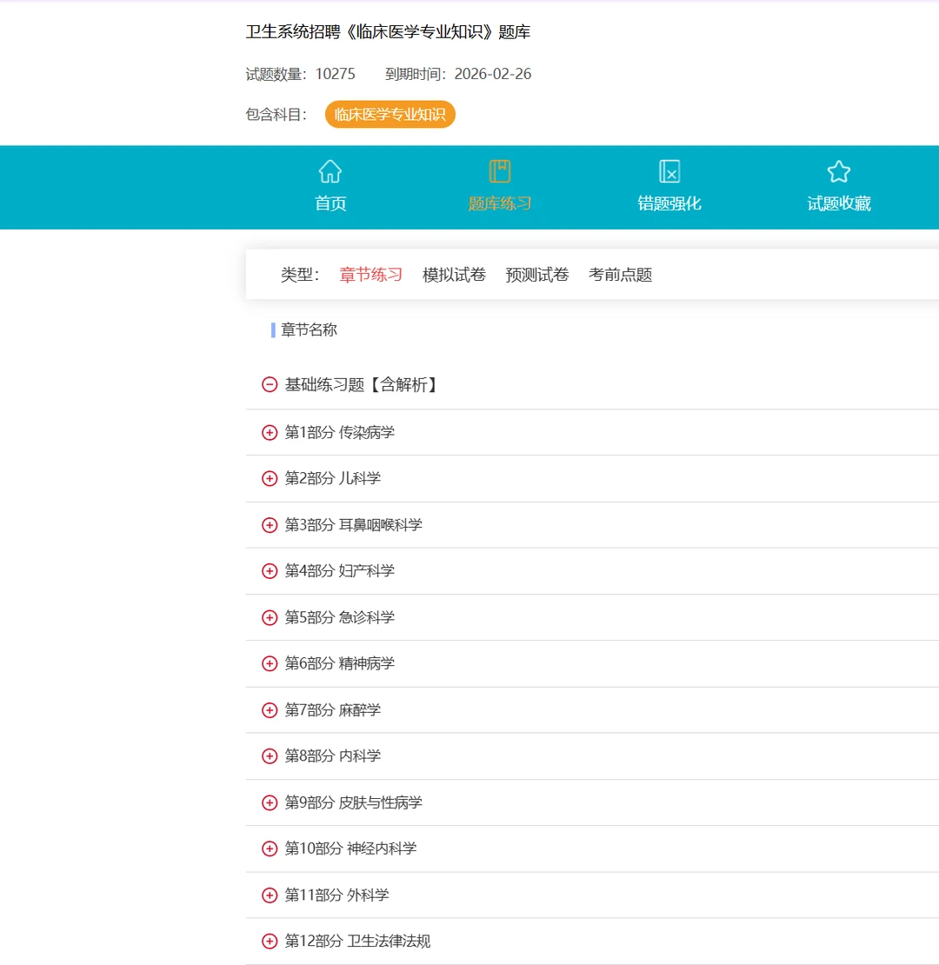Expand 第12部分 卫生法律法规 plus icon
Screen dimensions: 939x965
point(270,941)
